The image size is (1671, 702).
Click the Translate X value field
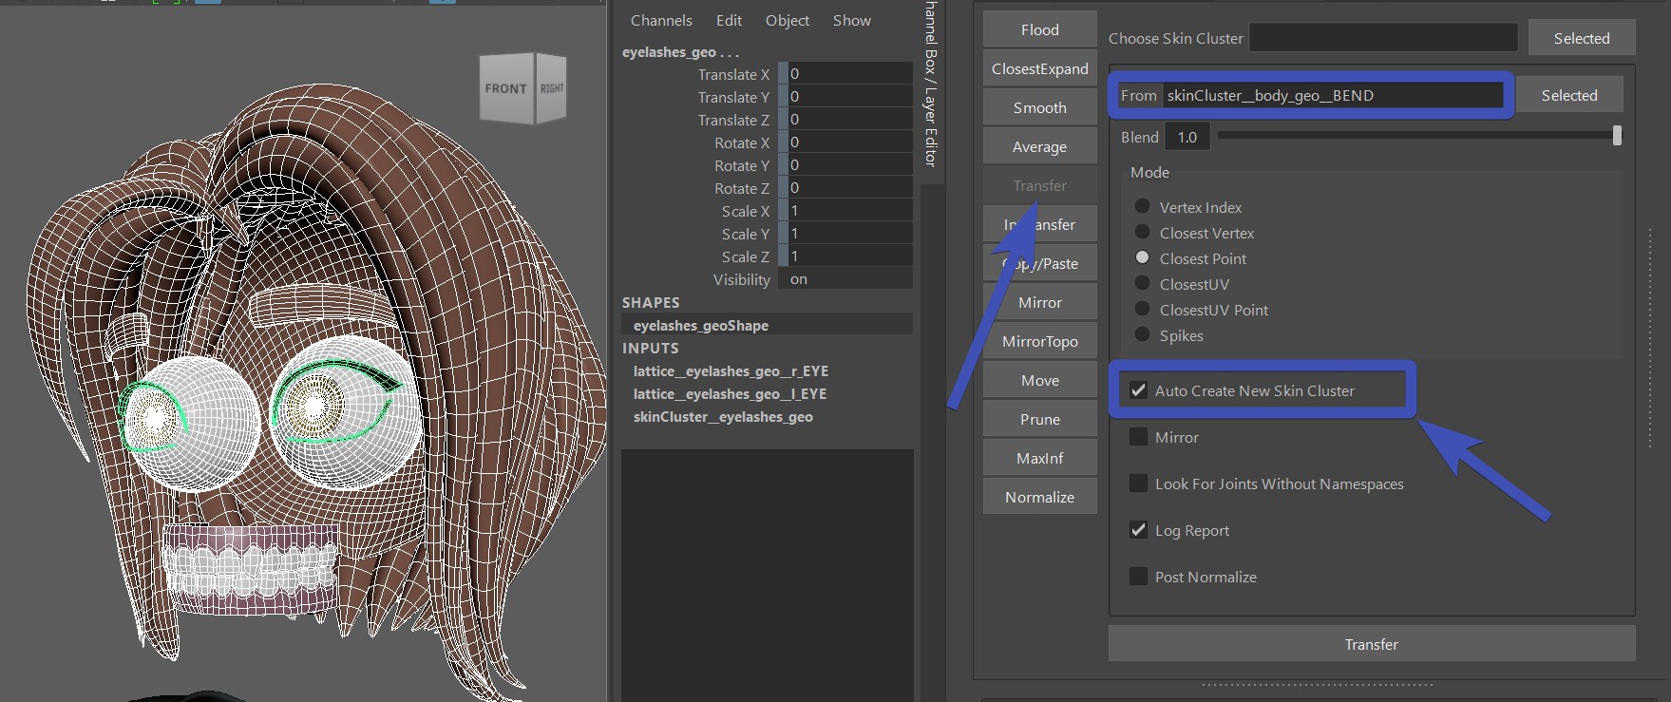(x=849, y=73)
